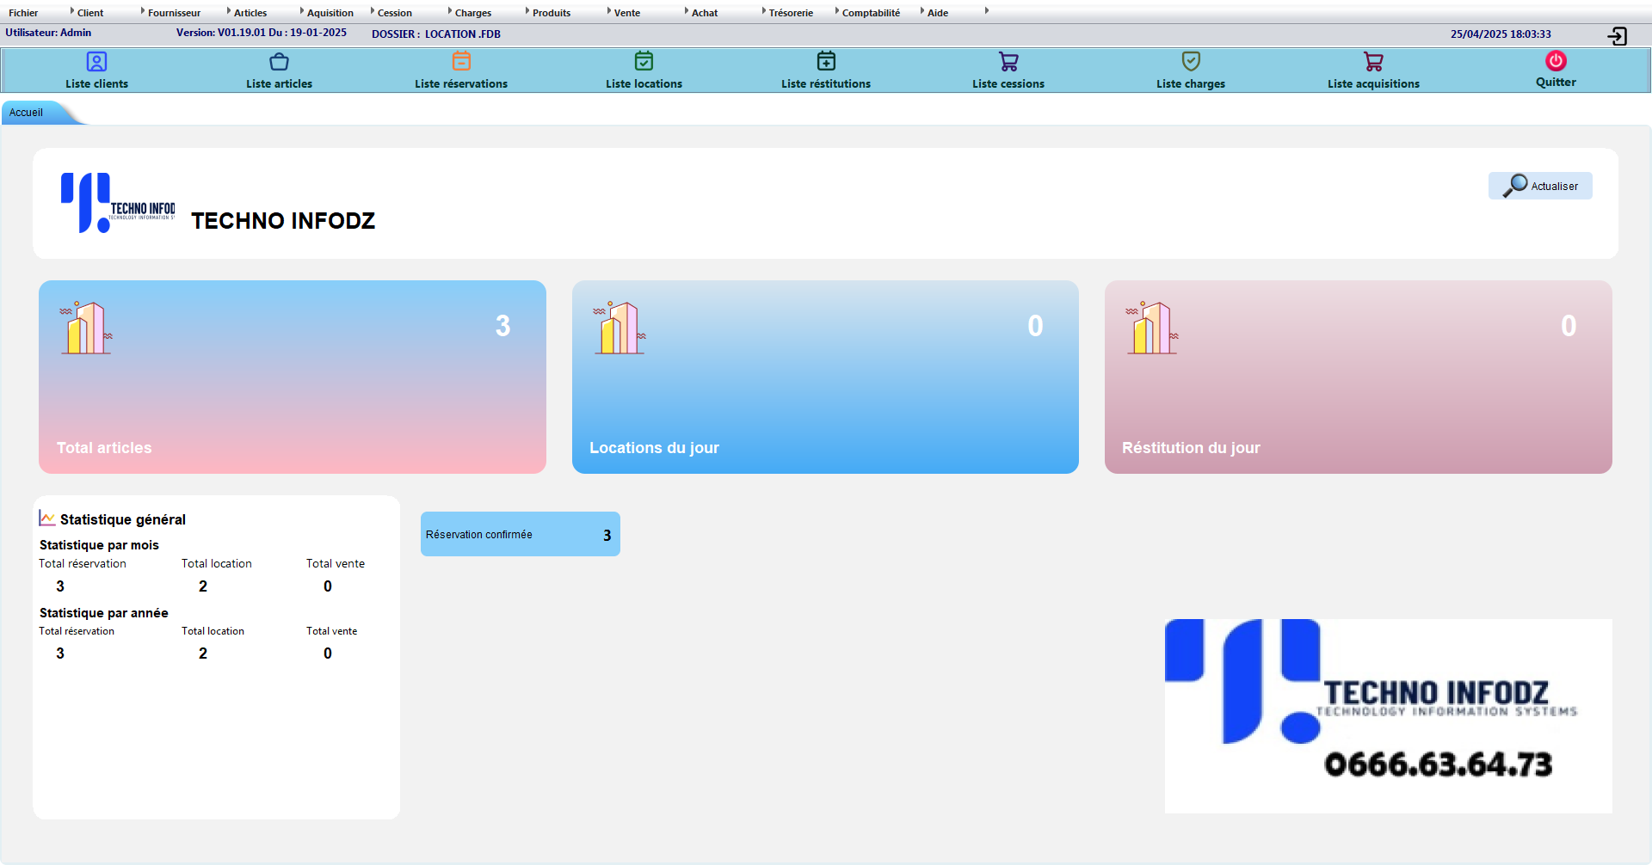Open the Aide menu
This screenshot has width=1652, height=865.
(938, 13)
